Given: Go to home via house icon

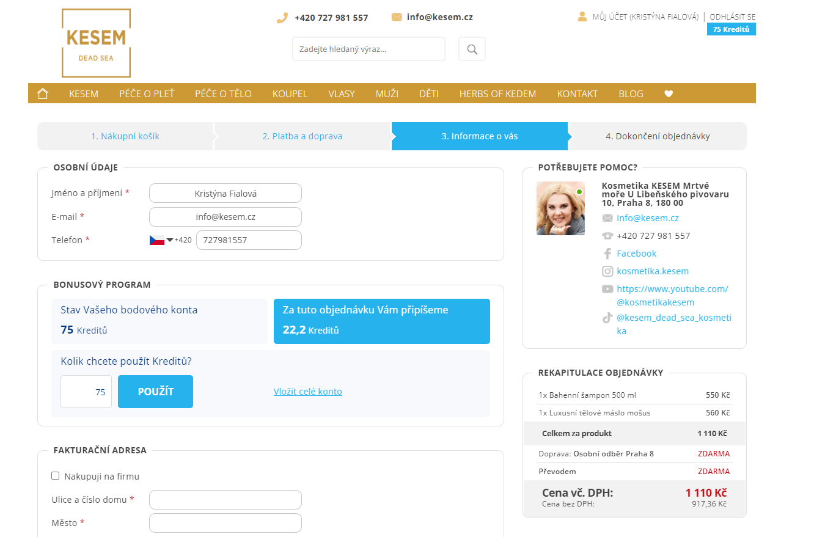Looking at the screenshot, I should point(43,93).
